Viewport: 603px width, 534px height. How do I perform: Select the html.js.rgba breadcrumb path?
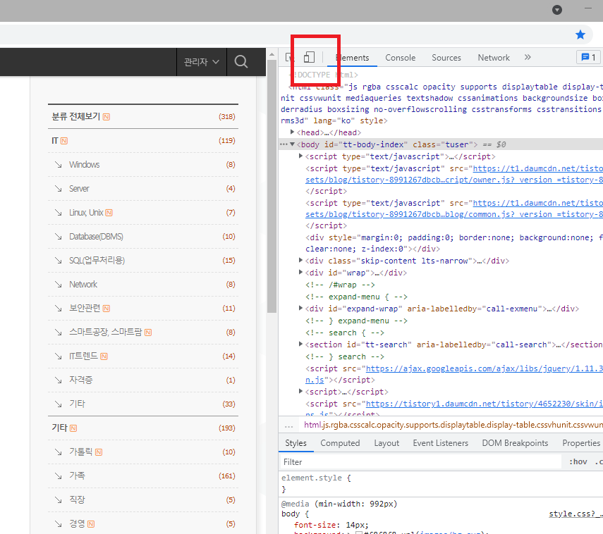[x=453, y=425]
